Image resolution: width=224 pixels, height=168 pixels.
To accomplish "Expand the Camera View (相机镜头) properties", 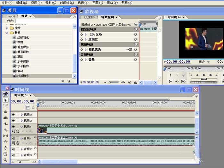I will tap(85, 49).
